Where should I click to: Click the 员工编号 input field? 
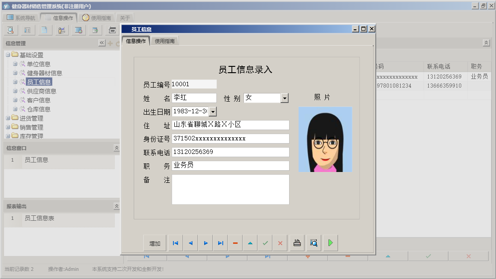click(194, 84)
